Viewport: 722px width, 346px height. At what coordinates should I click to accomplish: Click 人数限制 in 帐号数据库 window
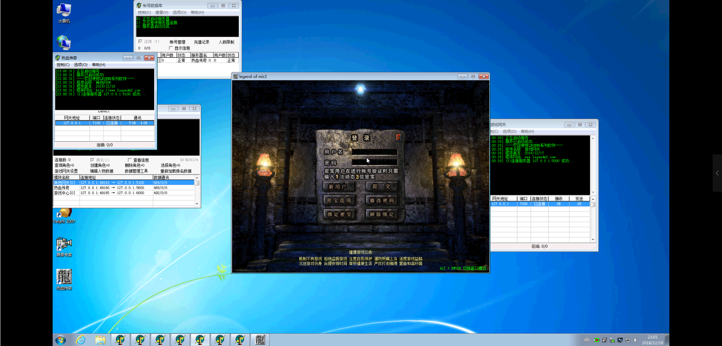point(226,42)
